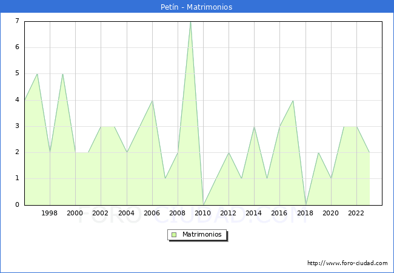Click the 2006 peak at value 4
Image resolution: width=394 pixels, height=273 pixels.
(x=152, y=100)
